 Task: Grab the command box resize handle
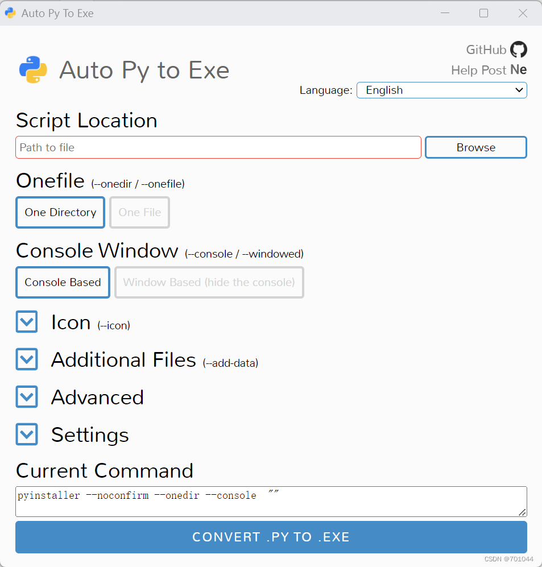click(522, 512)
